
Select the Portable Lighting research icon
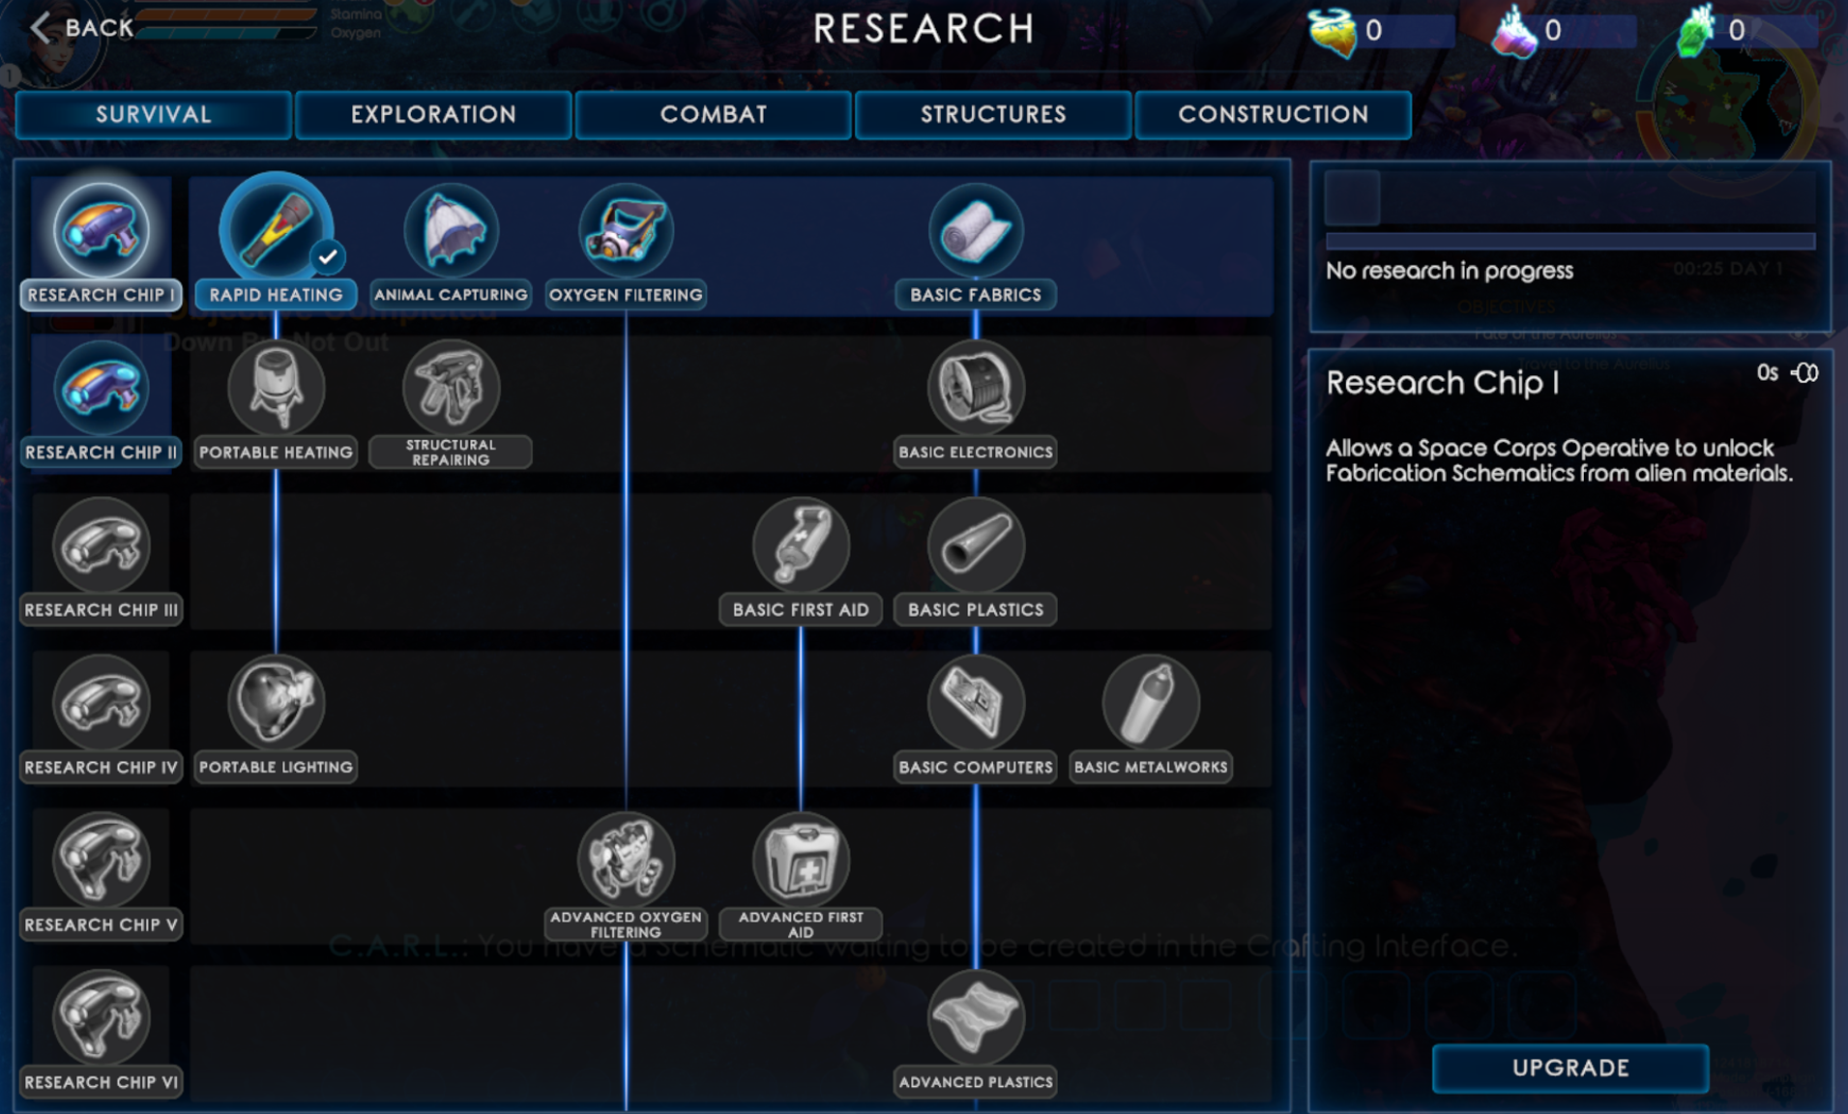(x=276, y=703)
